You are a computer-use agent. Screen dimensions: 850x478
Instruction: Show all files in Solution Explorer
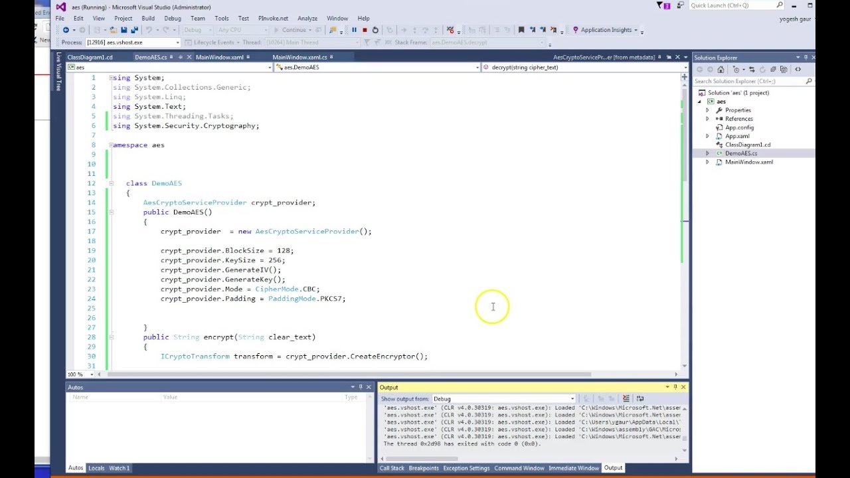(x=784, y=69)
